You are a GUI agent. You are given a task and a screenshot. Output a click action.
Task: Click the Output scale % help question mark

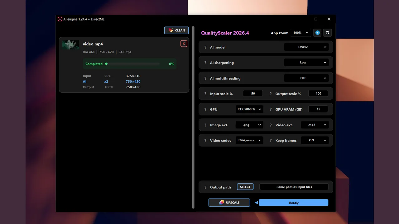pyautogui.click(x=271, y=94)
